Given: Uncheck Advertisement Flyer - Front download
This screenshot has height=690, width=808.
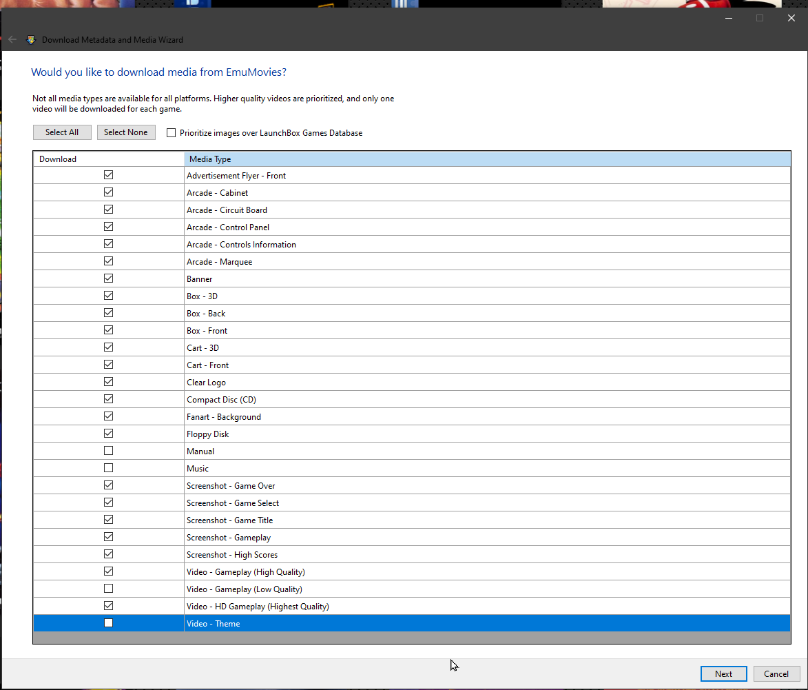Looking at the screenshot, I should (x=108, y=175).
